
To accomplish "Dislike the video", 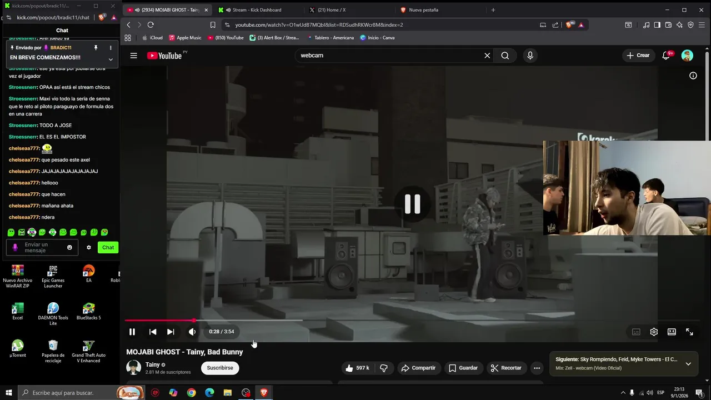I will click(x=383, y=368).
